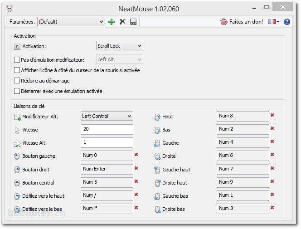Remove the Bas Num 2 binding
Screen dimensions: 301x229
point(272,128)
